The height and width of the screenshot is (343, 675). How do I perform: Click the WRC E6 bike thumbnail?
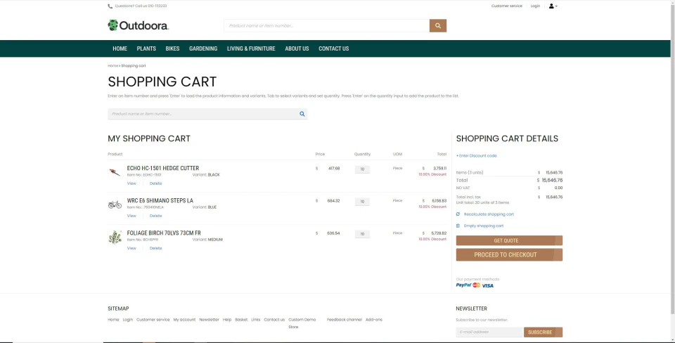click(115, 205)
